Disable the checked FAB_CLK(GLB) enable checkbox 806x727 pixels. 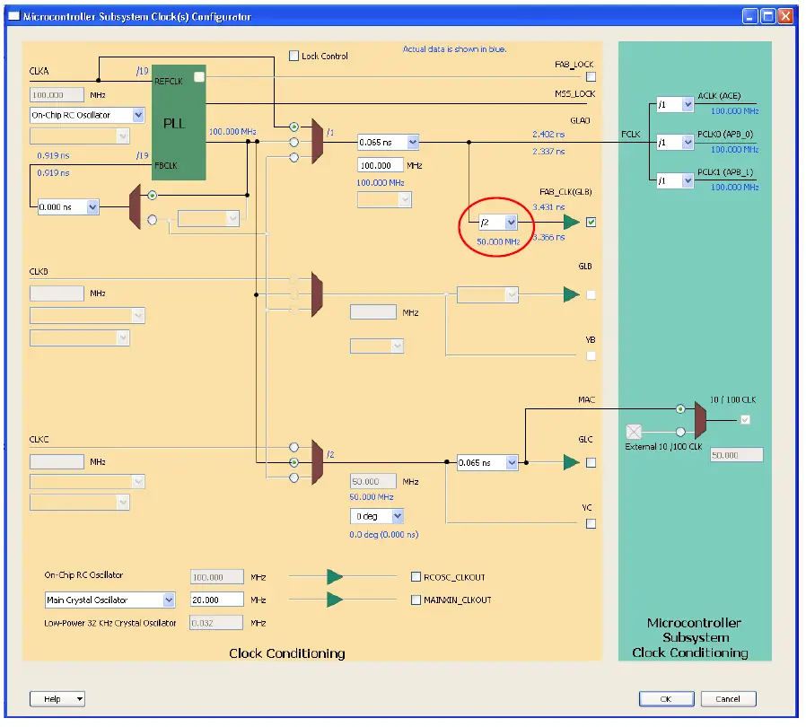(591, 222)
